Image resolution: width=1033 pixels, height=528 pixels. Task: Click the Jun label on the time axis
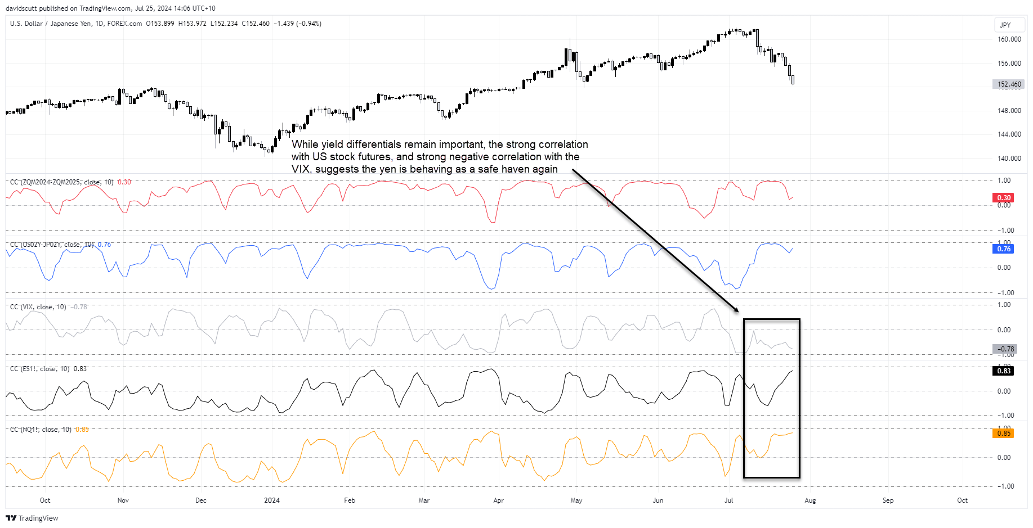tap(658, 500)
